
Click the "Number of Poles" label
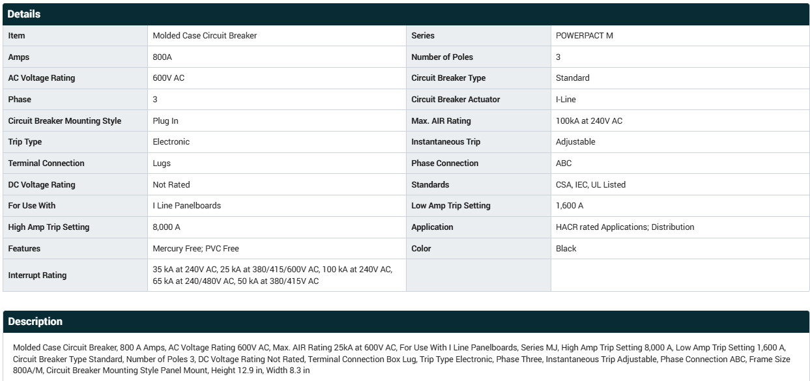pos(442,57)
